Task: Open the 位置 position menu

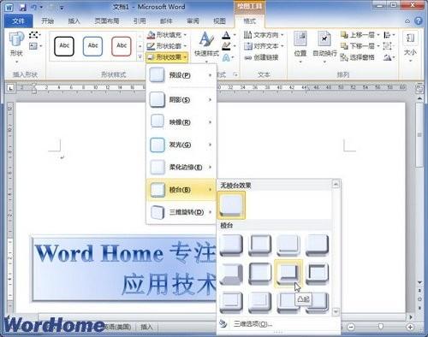Action: (x=300, y=47)
